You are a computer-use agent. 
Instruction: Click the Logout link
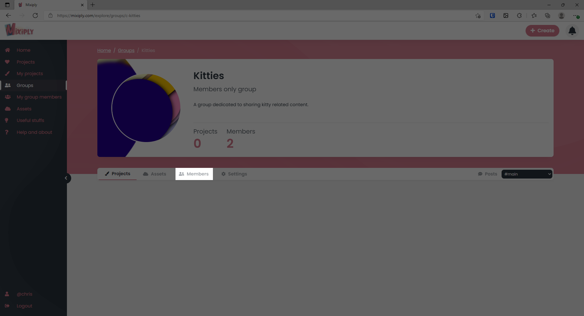pyautogui.click(x=24, y=306)
